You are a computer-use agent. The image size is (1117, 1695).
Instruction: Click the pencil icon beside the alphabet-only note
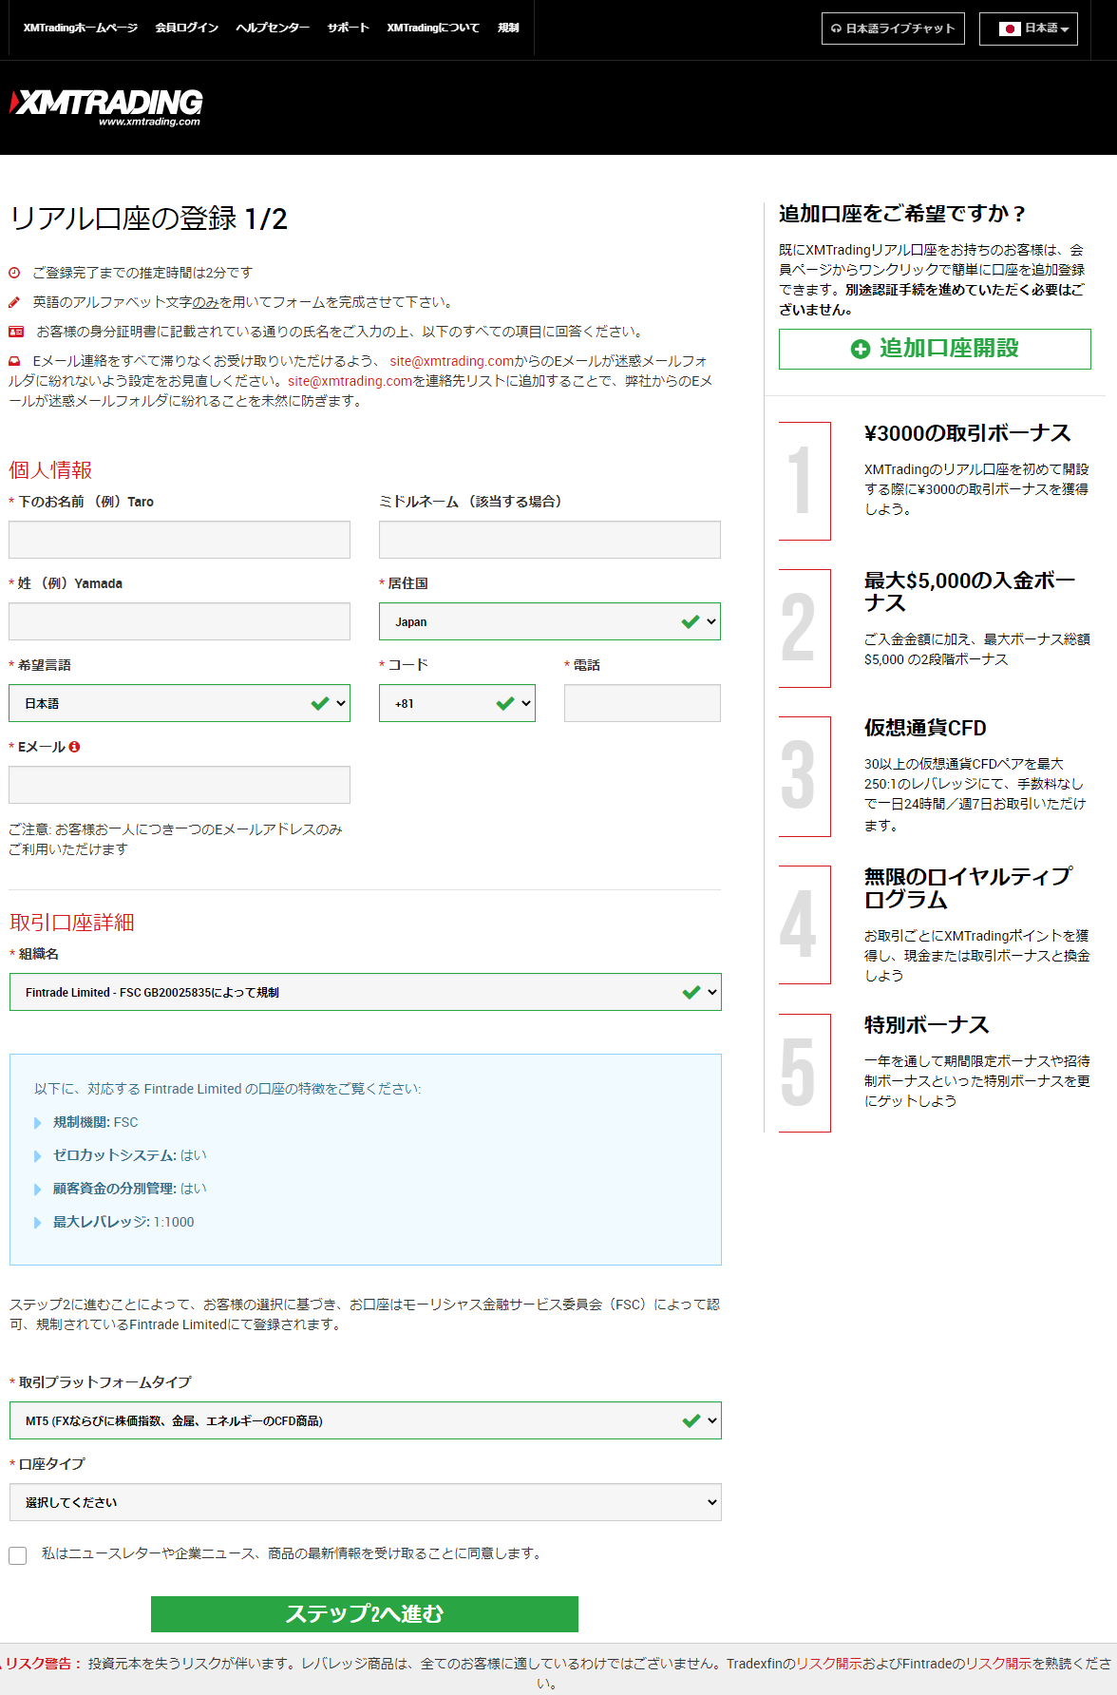pyautogui.click(x=14, y=302)
